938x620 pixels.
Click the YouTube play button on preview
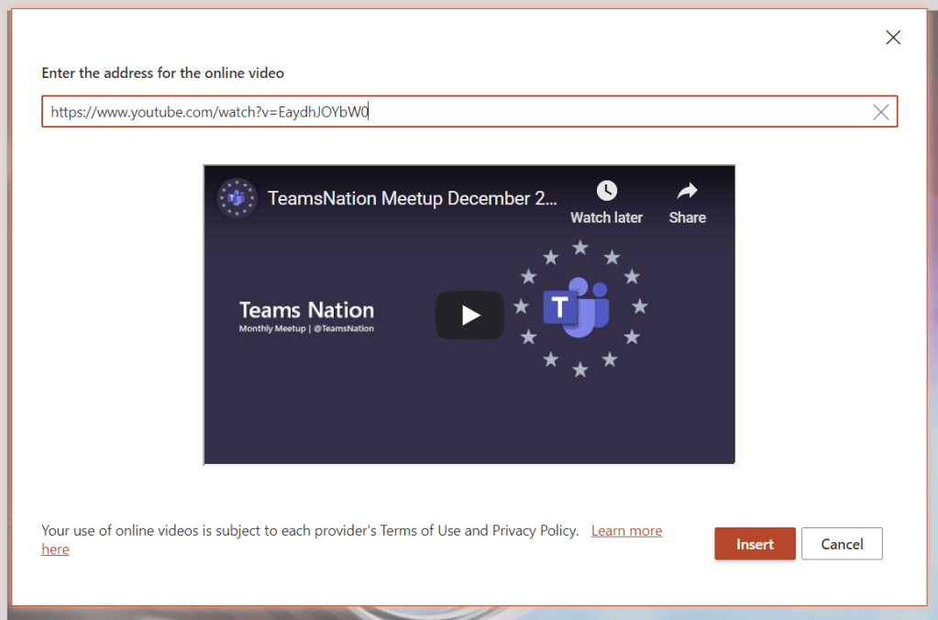click(469, 316)
